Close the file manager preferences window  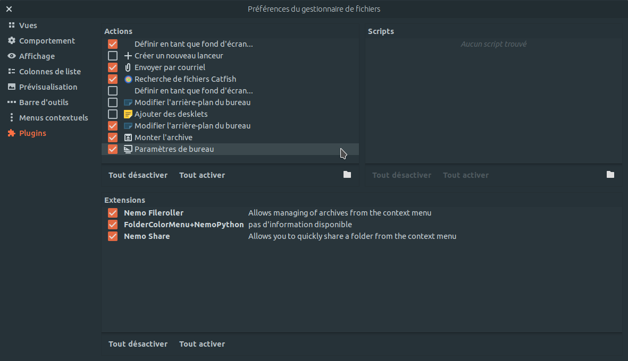(9, 9)
